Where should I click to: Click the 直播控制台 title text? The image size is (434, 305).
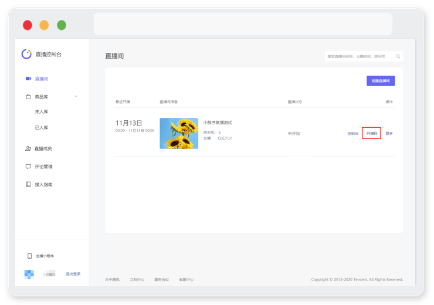tap(49, 54)
